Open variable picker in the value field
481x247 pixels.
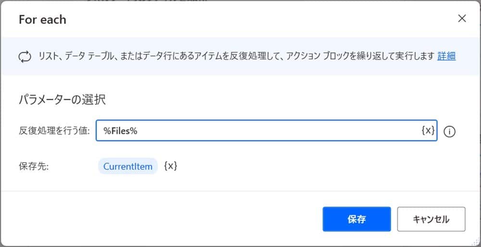pyautogui.click(x=428, y=130)
